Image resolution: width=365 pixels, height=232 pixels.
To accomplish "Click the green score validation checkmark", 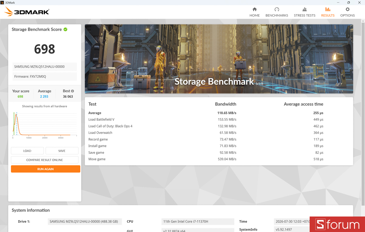I will click(65, 29).
